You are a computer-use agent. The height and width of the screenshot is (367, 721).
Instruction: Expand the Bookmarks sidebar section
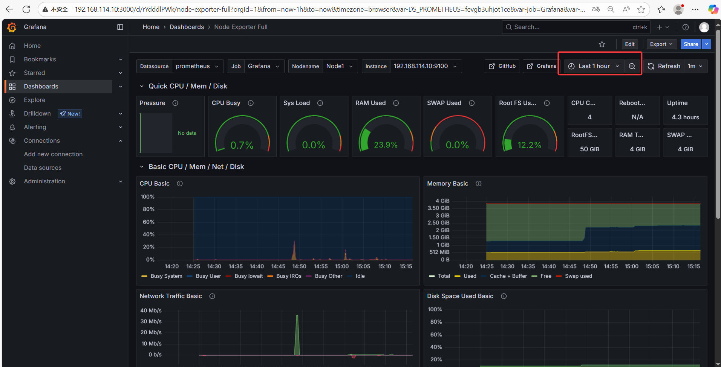(121, 59)
